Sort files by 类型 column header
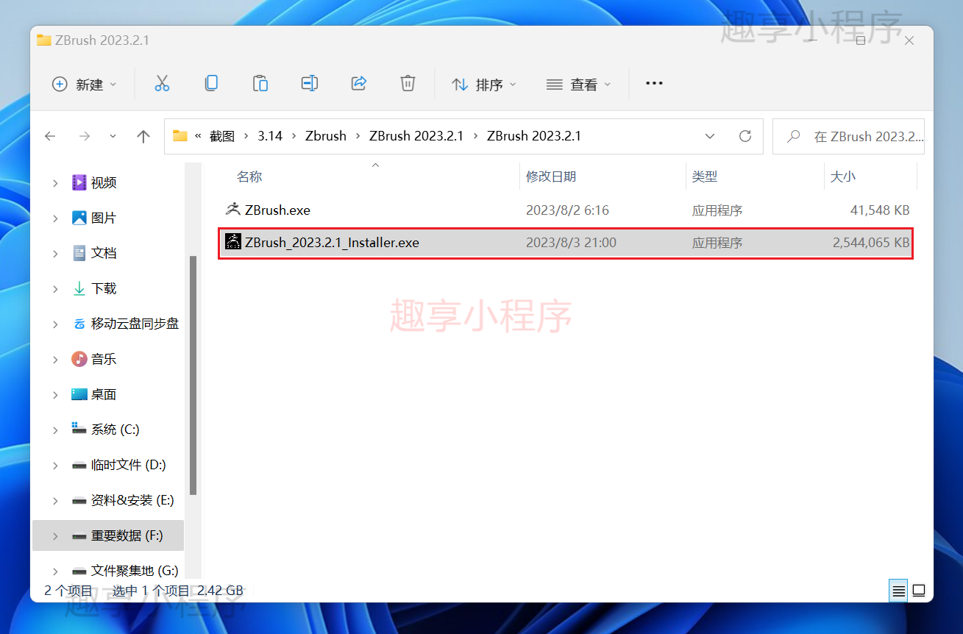The height and width of the screenshot is (634, 963). pos(705,177)
